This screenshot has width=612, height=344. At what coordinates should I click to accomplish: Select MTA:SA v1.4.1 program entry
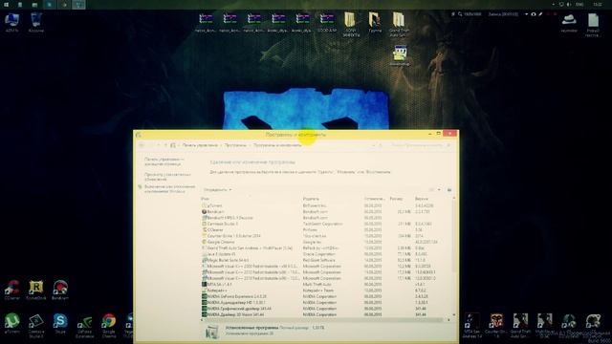[327, 285]
